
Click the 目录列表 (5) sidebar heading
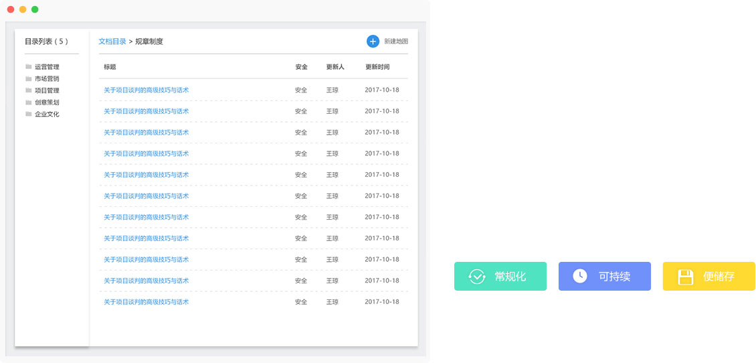pos(46,42)
